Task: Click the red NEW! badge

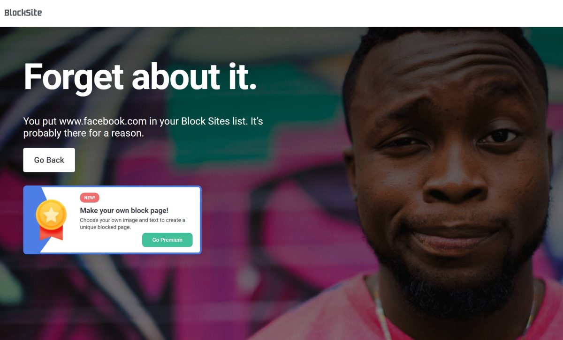Action: coord(90,198)
